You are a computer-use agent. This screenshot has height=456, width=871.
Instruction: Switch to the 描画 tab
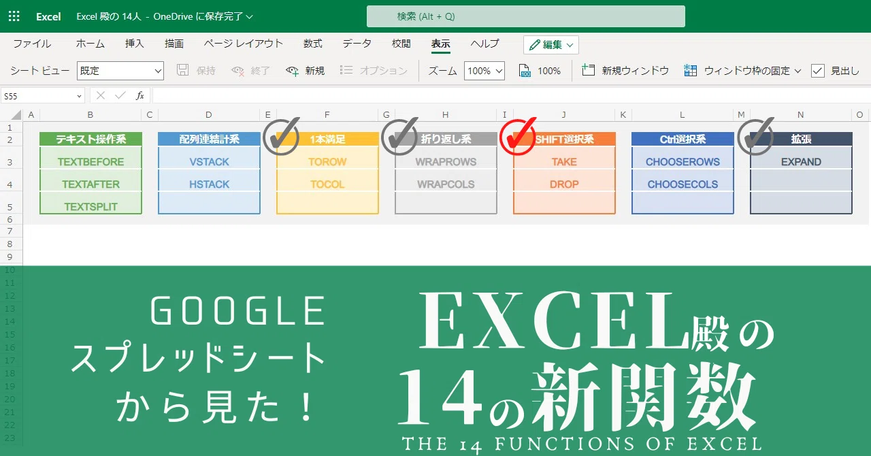(x=174, y=44)
